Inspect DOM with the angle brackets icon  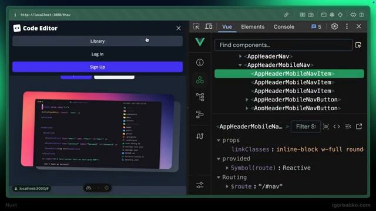click(337, 127)
